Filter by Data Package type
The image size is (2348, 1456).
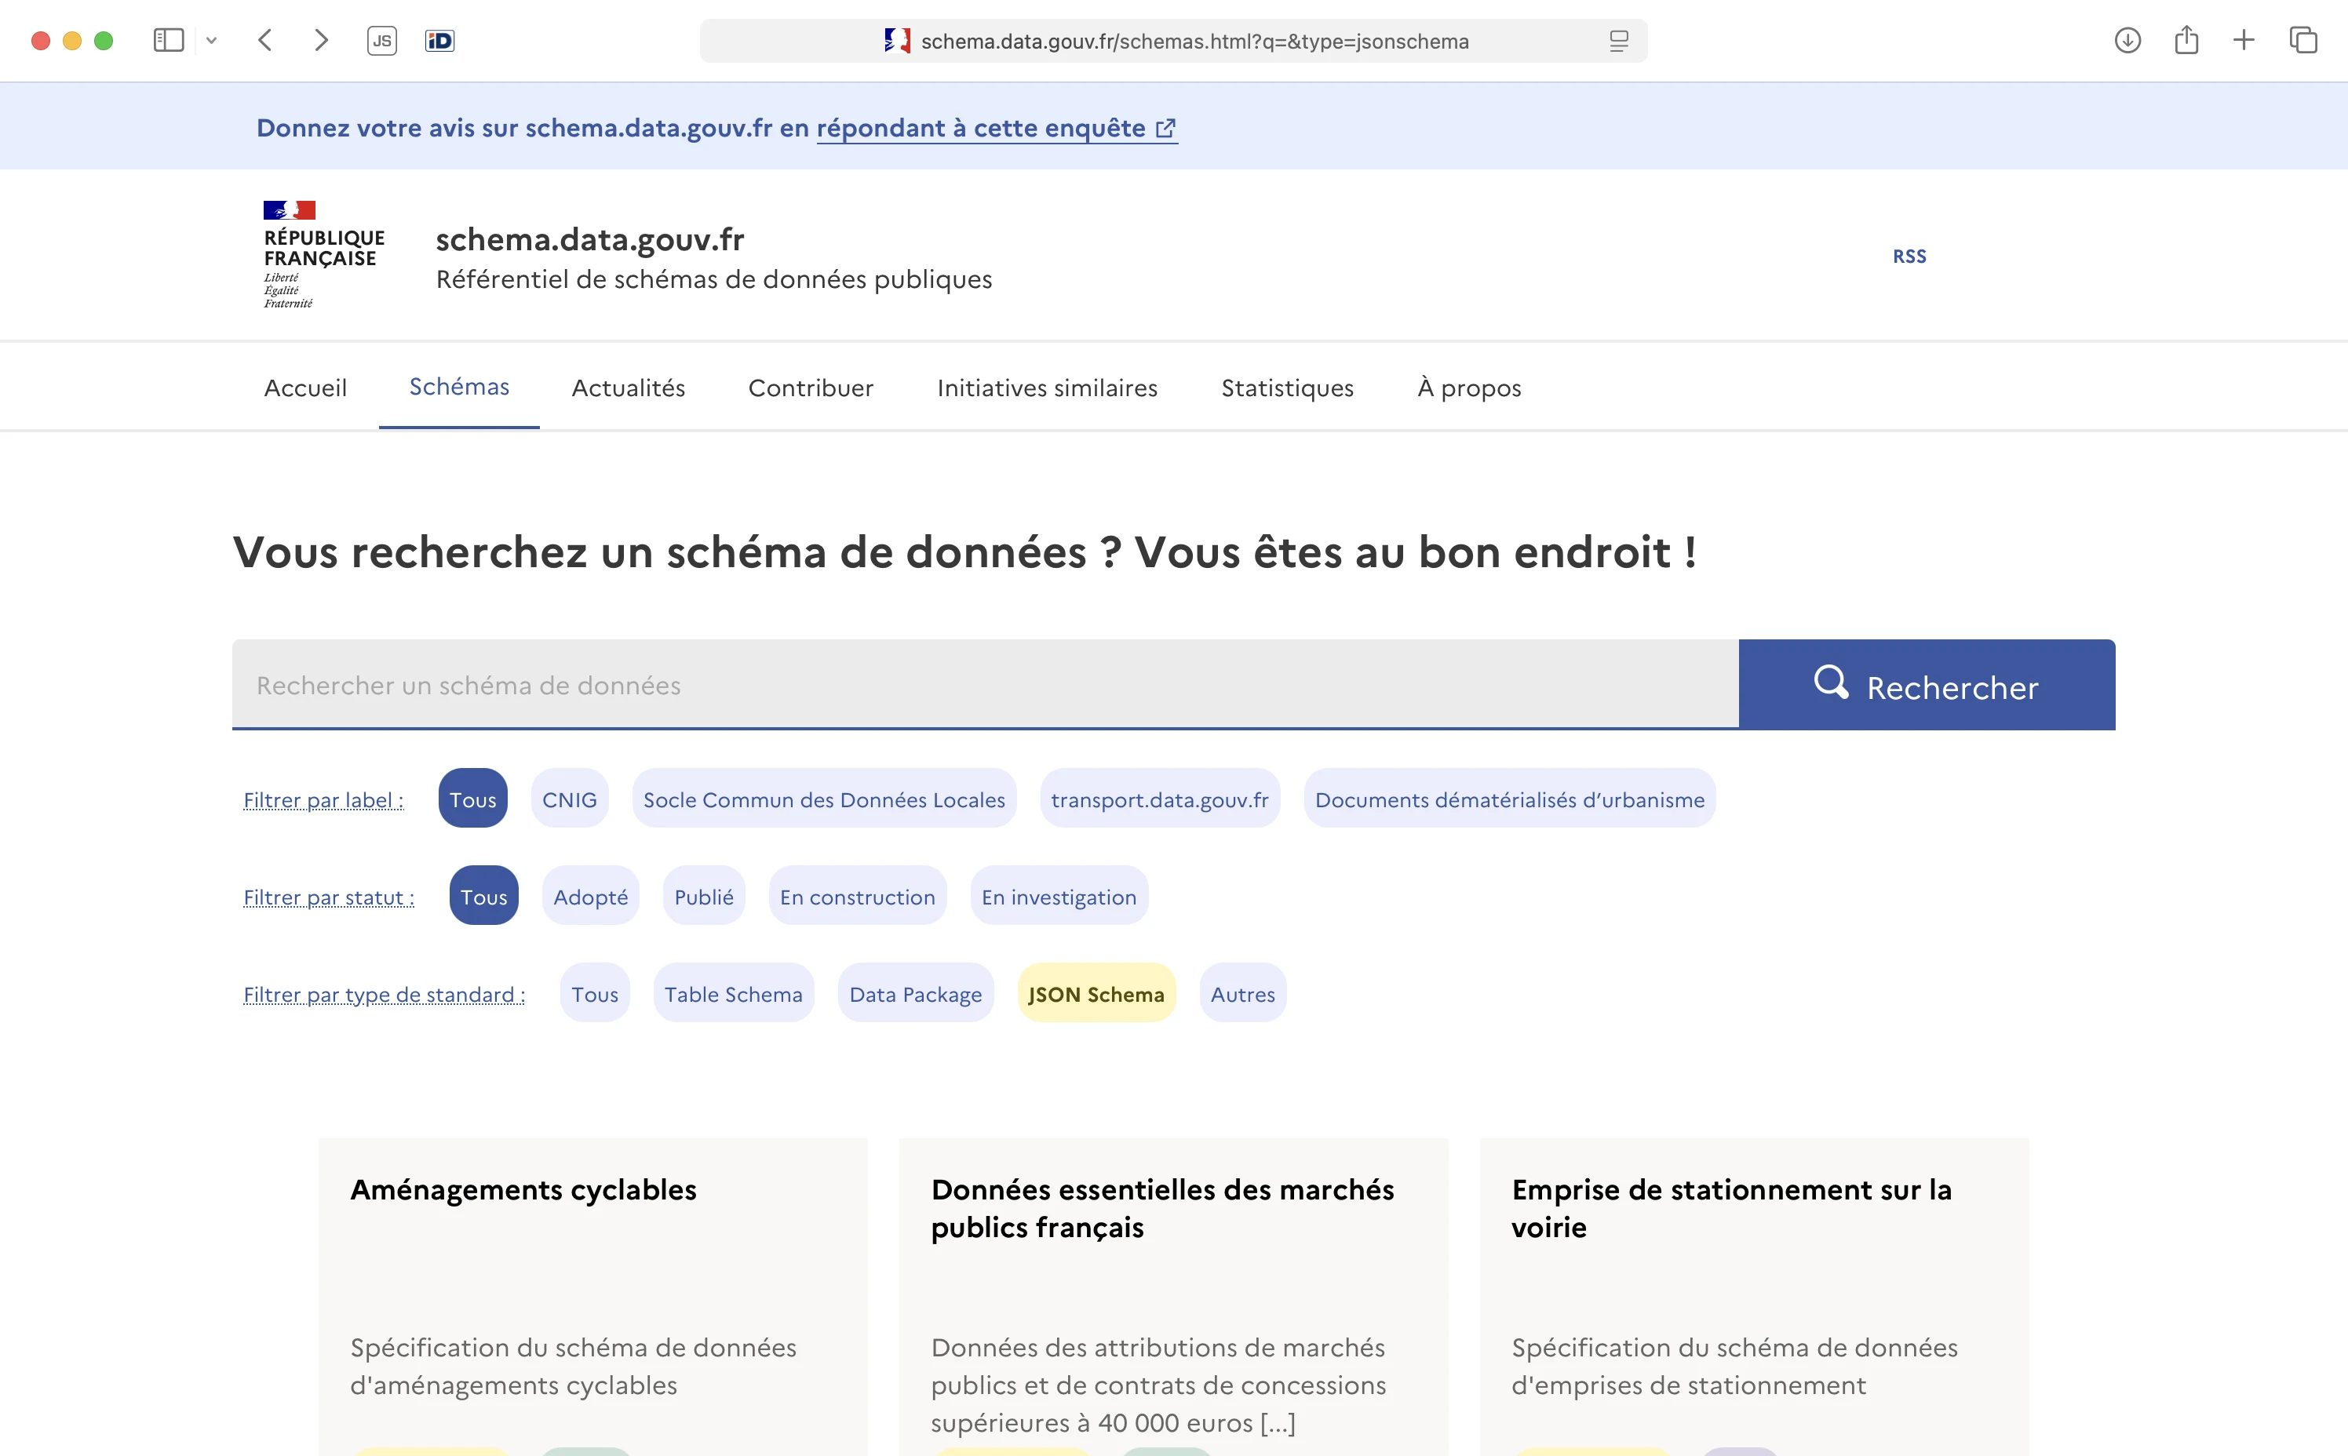[x=915, y=993]
